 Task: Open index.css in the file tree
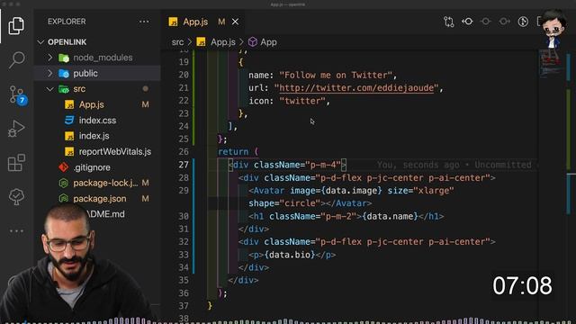(98, 121)
